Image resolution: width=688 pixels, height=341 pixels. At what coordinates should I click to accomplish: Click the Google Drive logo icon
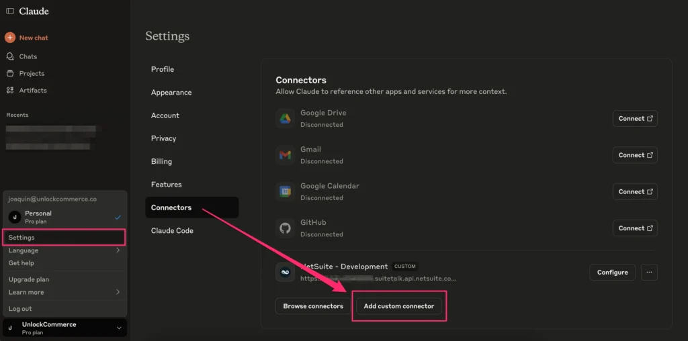point(285,119)
